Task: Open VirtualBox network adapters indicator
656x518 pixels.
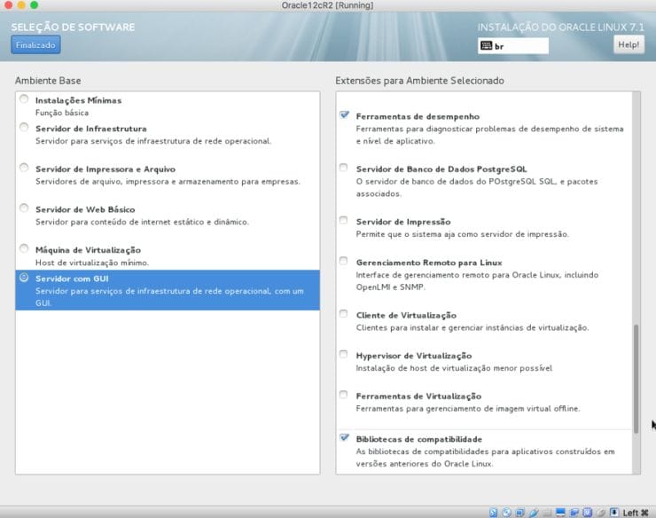Action: (x=520, y=513)
